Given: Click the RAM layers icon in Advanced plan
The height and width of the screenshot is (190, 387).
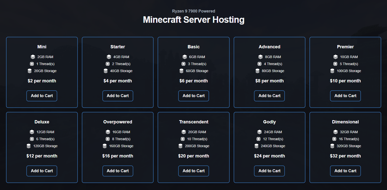Looking at the screenshot, I should pyautogui.click(x=261, y=57).
